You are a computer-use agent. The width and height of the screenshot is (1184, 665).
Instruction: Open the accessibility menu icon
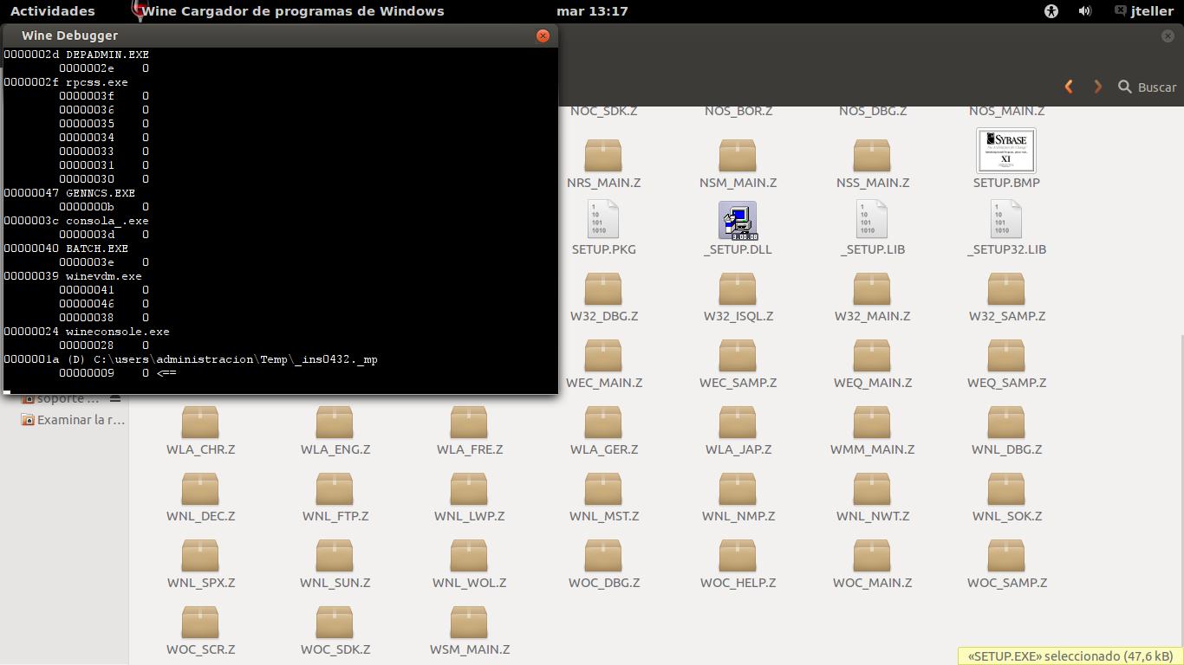1051,11
